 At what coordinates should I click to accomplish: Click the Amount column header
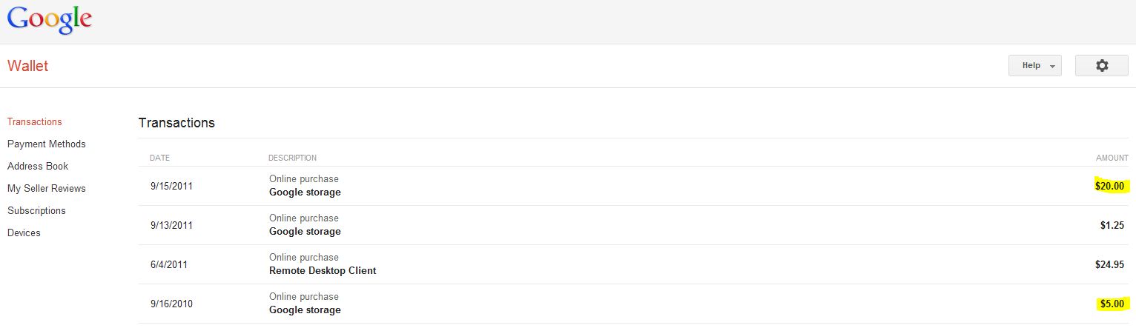(x=1112, y=158)
